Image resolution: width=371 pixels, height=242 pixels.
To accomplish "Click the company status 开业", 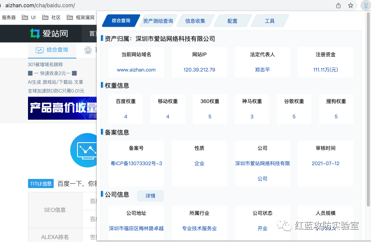I will pos(262,228).
